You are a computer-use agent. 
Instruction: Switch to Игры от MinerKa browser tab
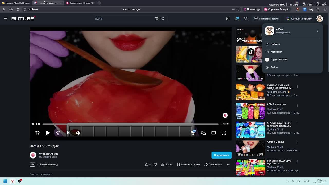pos(16,3)
